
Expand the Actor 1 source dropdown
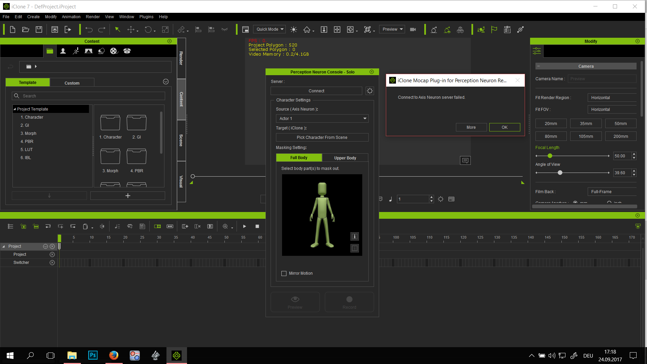pyautogui.click(x=364, y=118)
